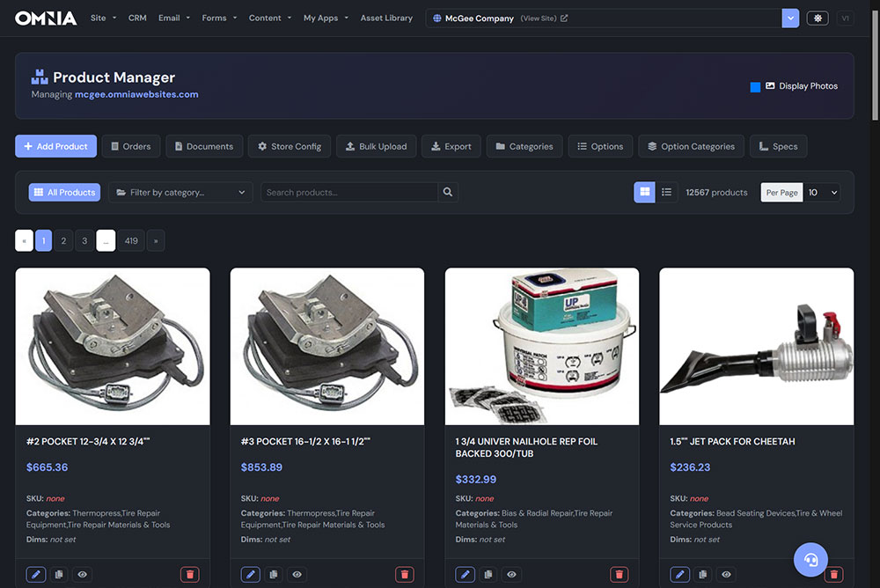The width and height of the screenshot is (880, 588).
Task: Switch to list view layout
Action: pos(667,192)
